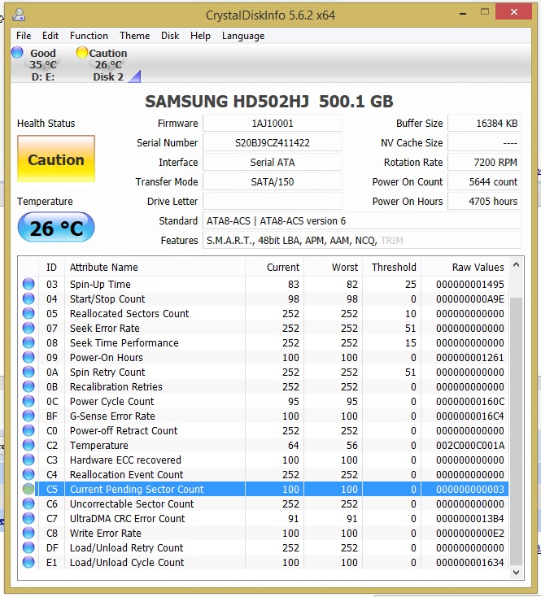Screen dimensions: 541x597
Task: Click the 26 °C temperature indicator
Action: coord(56,228)
